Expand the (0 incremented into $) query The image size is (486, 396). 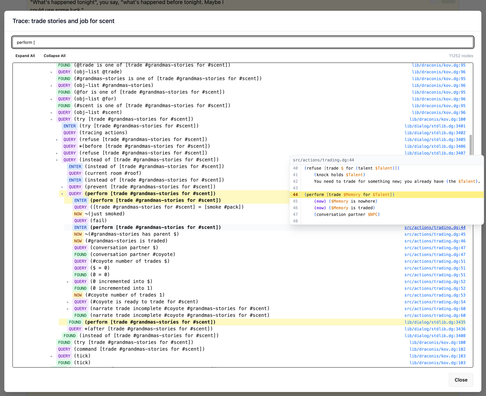pyautogui.click(x=68, y=282)
